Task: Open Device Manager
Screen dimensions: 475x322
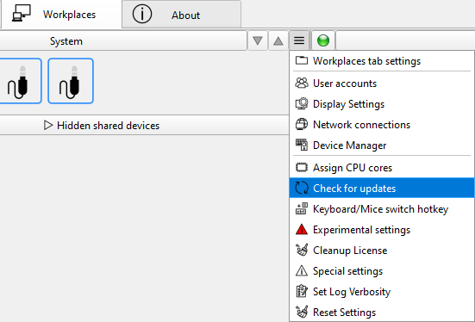Action: (x=382, y=145)
